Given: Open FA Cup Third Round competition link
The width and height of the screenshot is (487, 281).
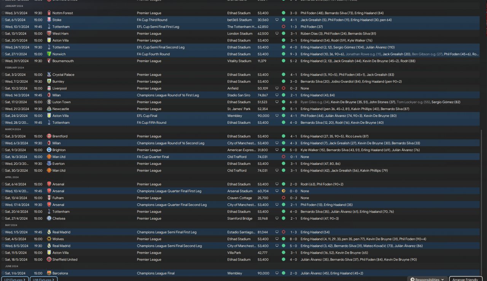Looking at the screenshot, I should 152,20.
